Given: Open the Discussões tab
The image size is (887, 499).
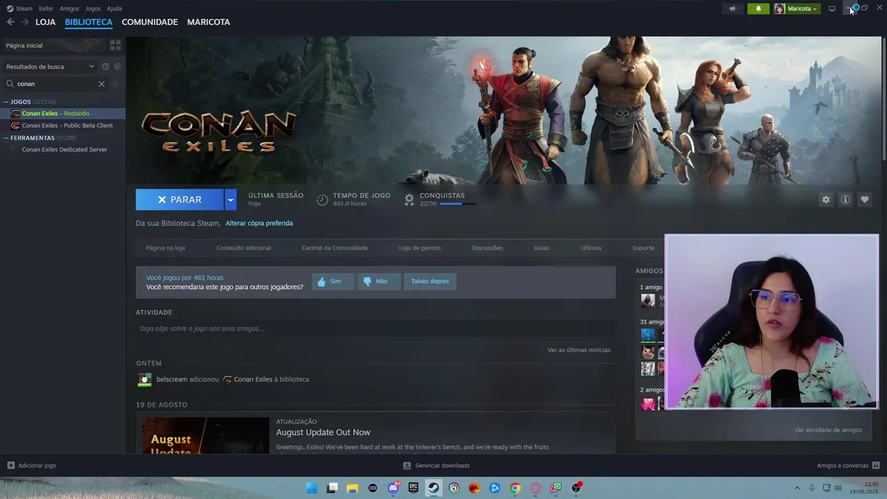Looking at the screenshot, I should tap(487, 248).
